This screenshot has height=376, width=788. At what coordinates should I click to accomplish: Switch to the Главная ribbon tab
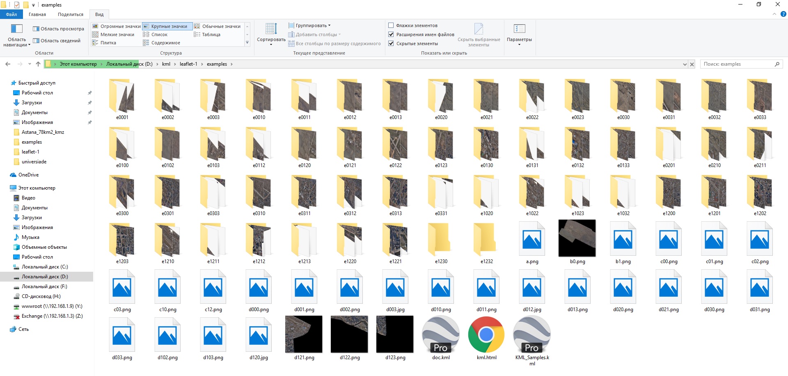click(x=37, y=14)
